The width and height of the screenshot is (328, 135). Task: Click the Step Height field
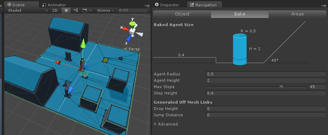click(266, 93)
